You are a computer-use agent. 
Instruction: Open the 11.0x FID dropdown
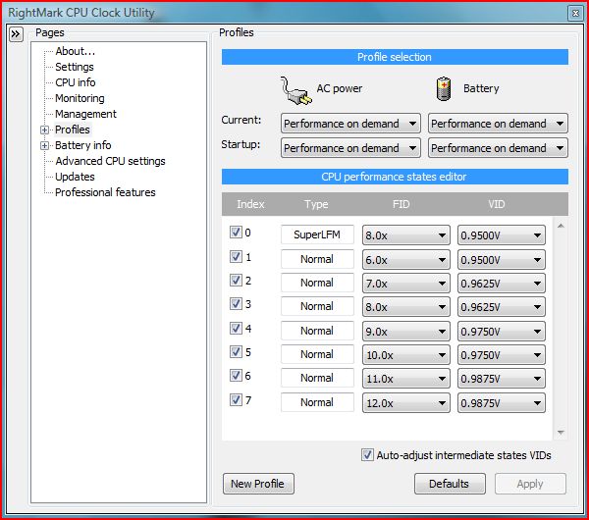406,379
